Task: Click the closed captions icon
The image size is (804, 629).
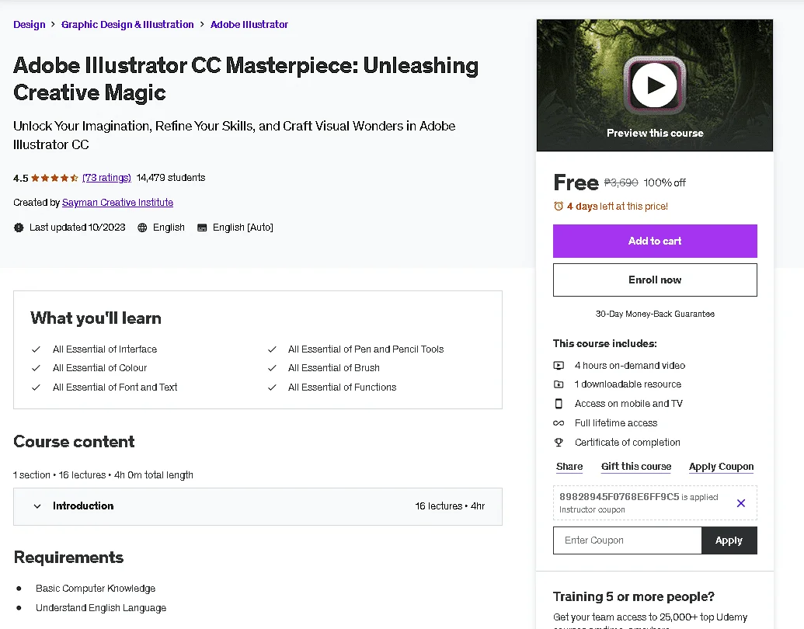Action: [202, 228]
